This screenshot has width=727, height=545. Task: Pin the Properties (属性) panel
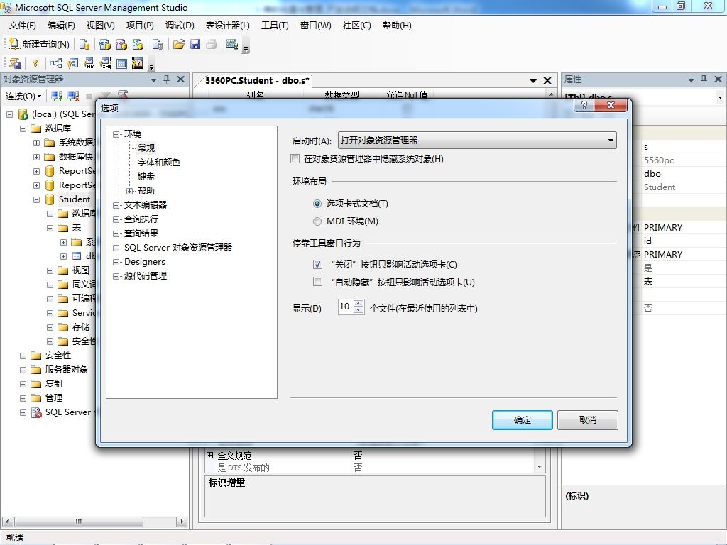click(704, 79)
